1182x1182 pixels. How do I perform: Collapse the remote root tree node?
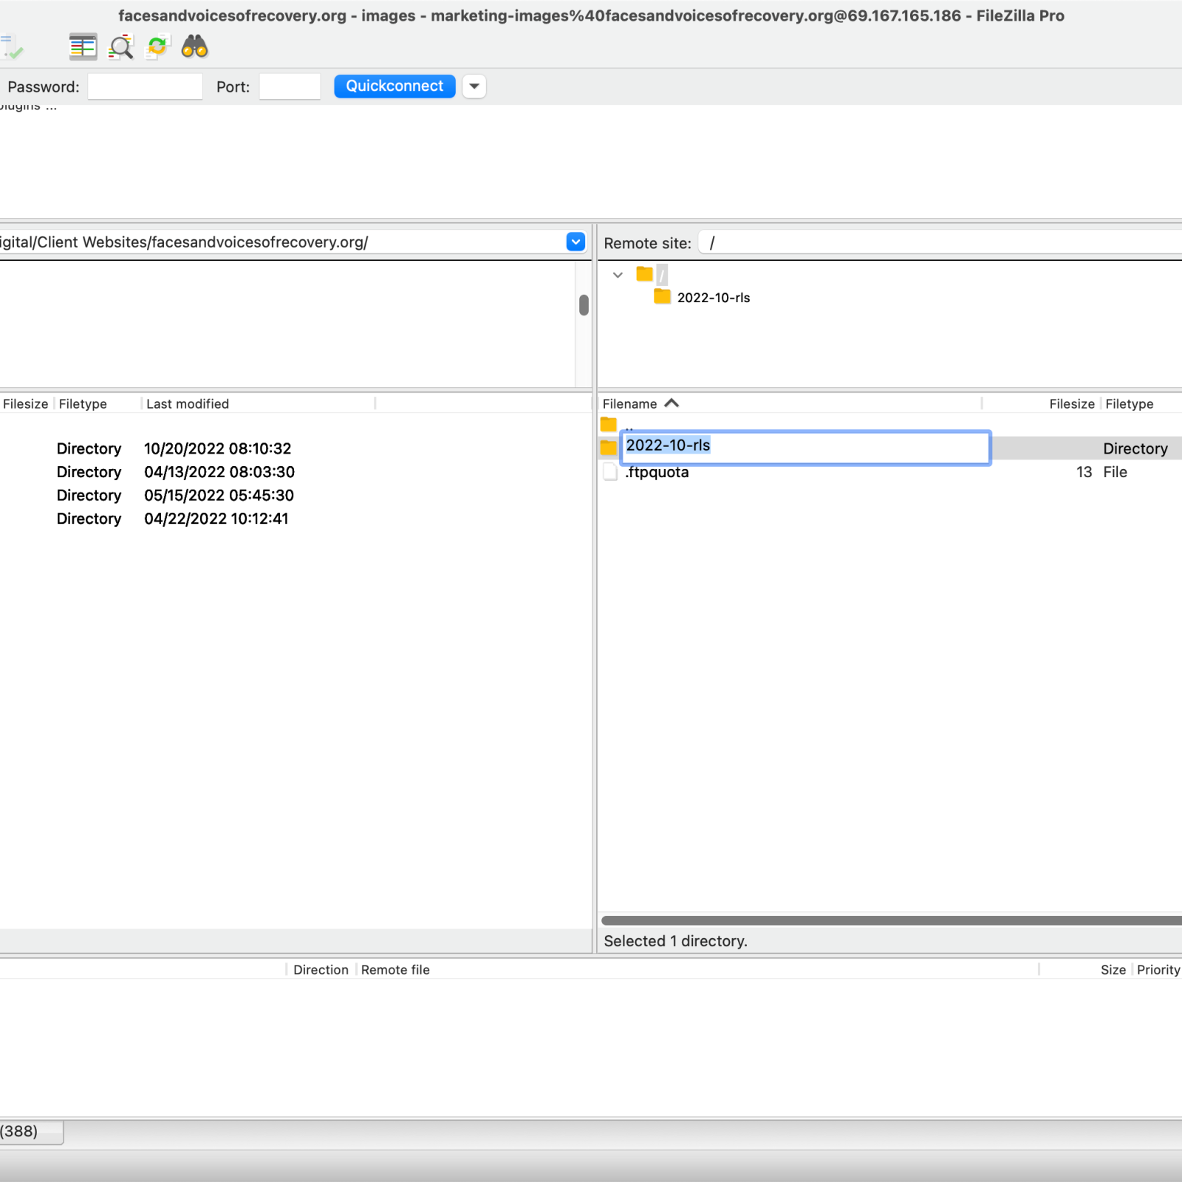[x=618, y=275]
